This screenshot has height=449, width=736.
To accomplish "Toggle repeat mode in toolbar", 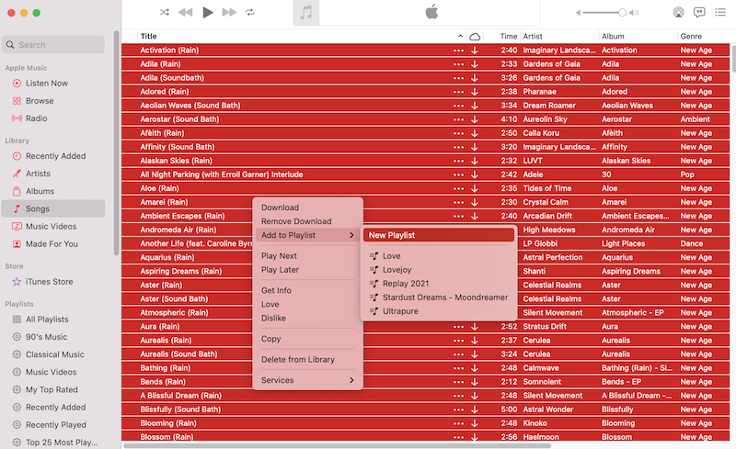I will tap(250, 13).
